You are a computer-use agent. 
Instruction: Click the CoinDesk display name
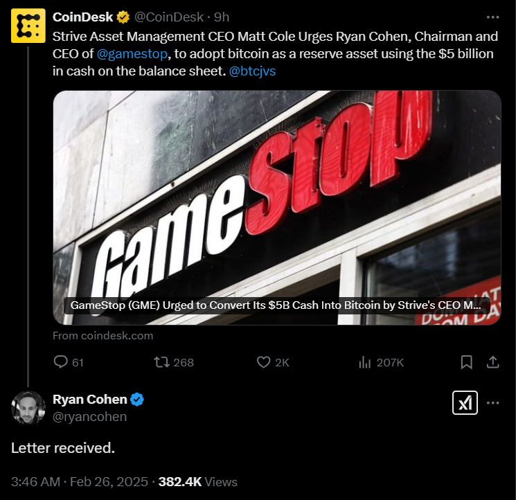pos(82,17)
